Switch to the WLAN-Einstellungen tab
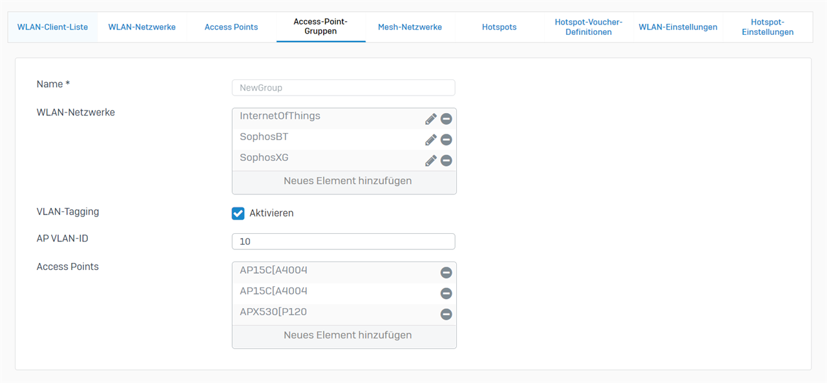827x383 pixels. 678,27
